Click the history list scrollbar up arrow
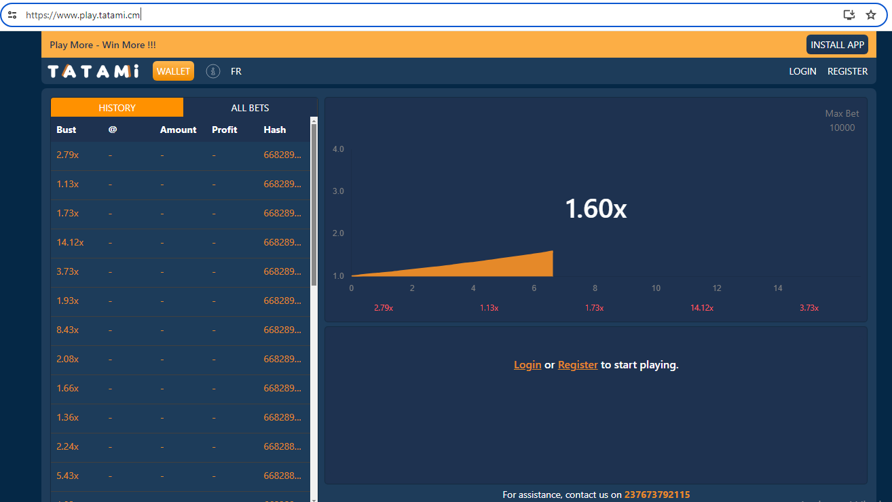This screenshot has height=502, width=892. click(x=314, y=121)
